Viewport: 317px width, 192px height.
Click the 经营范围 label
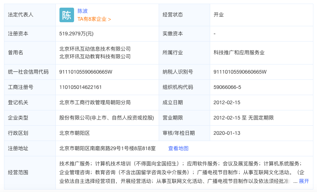click(x=18, y=172)
